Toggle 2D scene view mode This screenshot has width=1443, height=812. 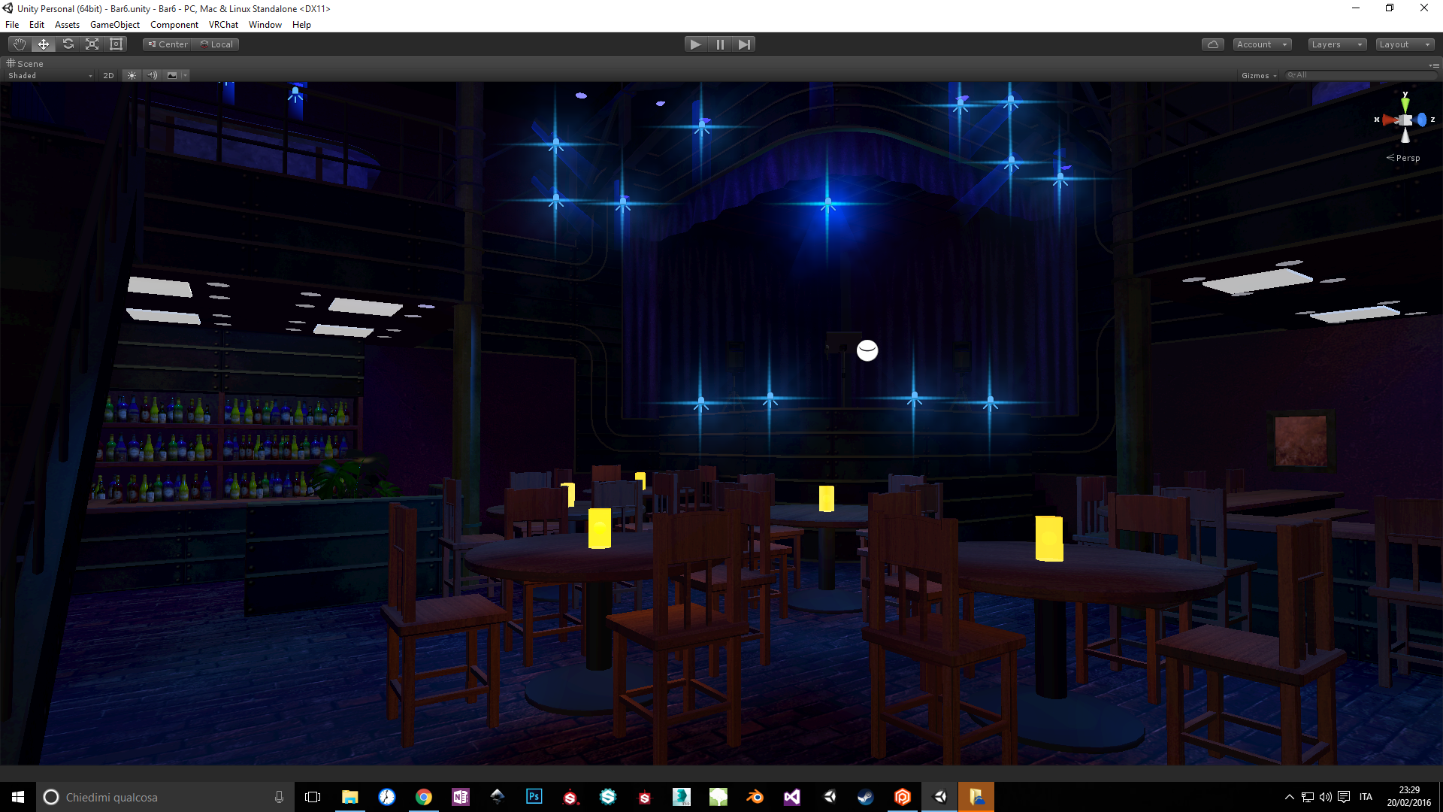pyautogui.click(x=108, y=75)
